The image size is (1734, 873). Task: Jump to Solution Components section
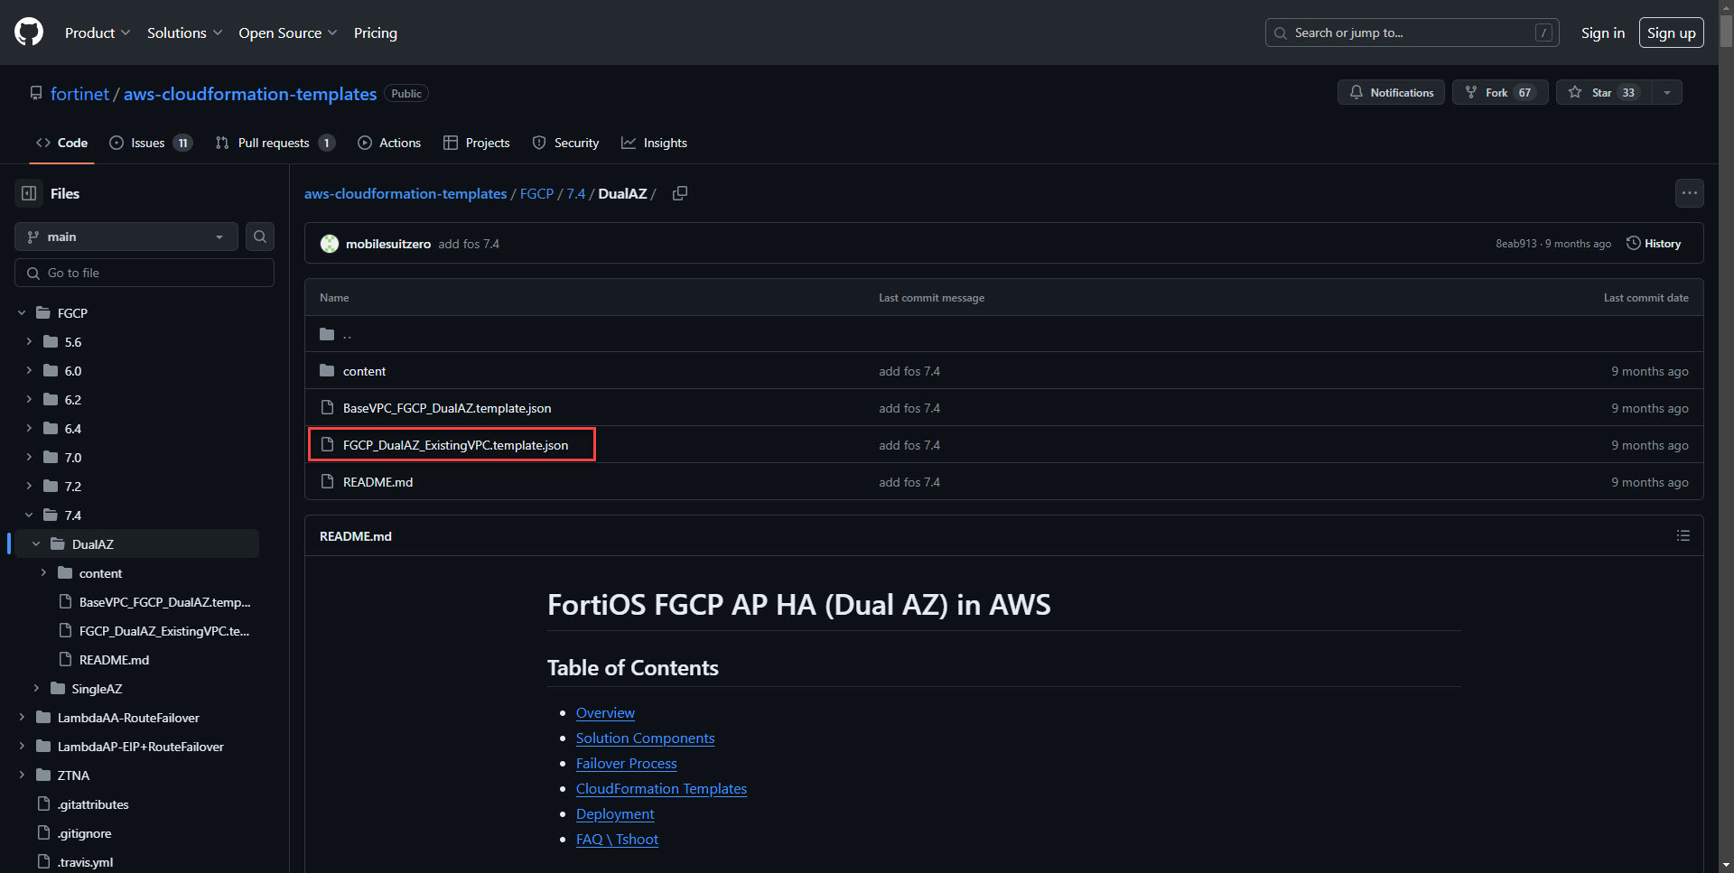pyautogui.click(x=645, y=738)
